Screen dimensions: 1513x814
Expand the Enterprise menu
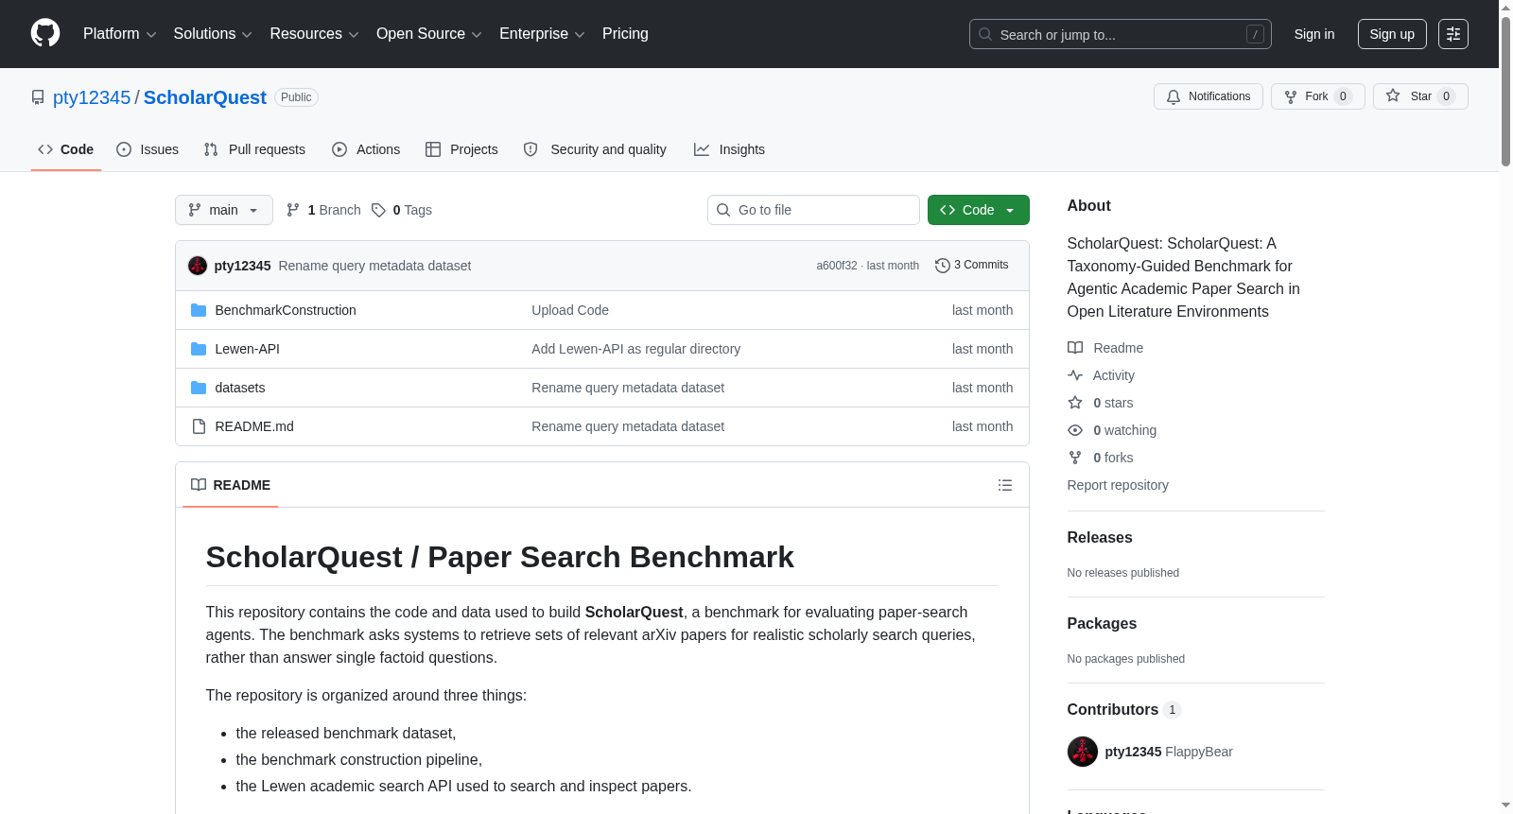pyautogui.click(x=542, y=34)
